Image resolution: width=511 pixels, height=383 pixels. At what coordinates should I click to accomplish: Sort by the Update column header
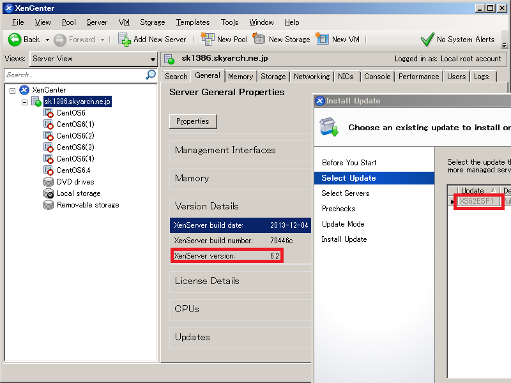pyautogui.click(x=478, y=190)
